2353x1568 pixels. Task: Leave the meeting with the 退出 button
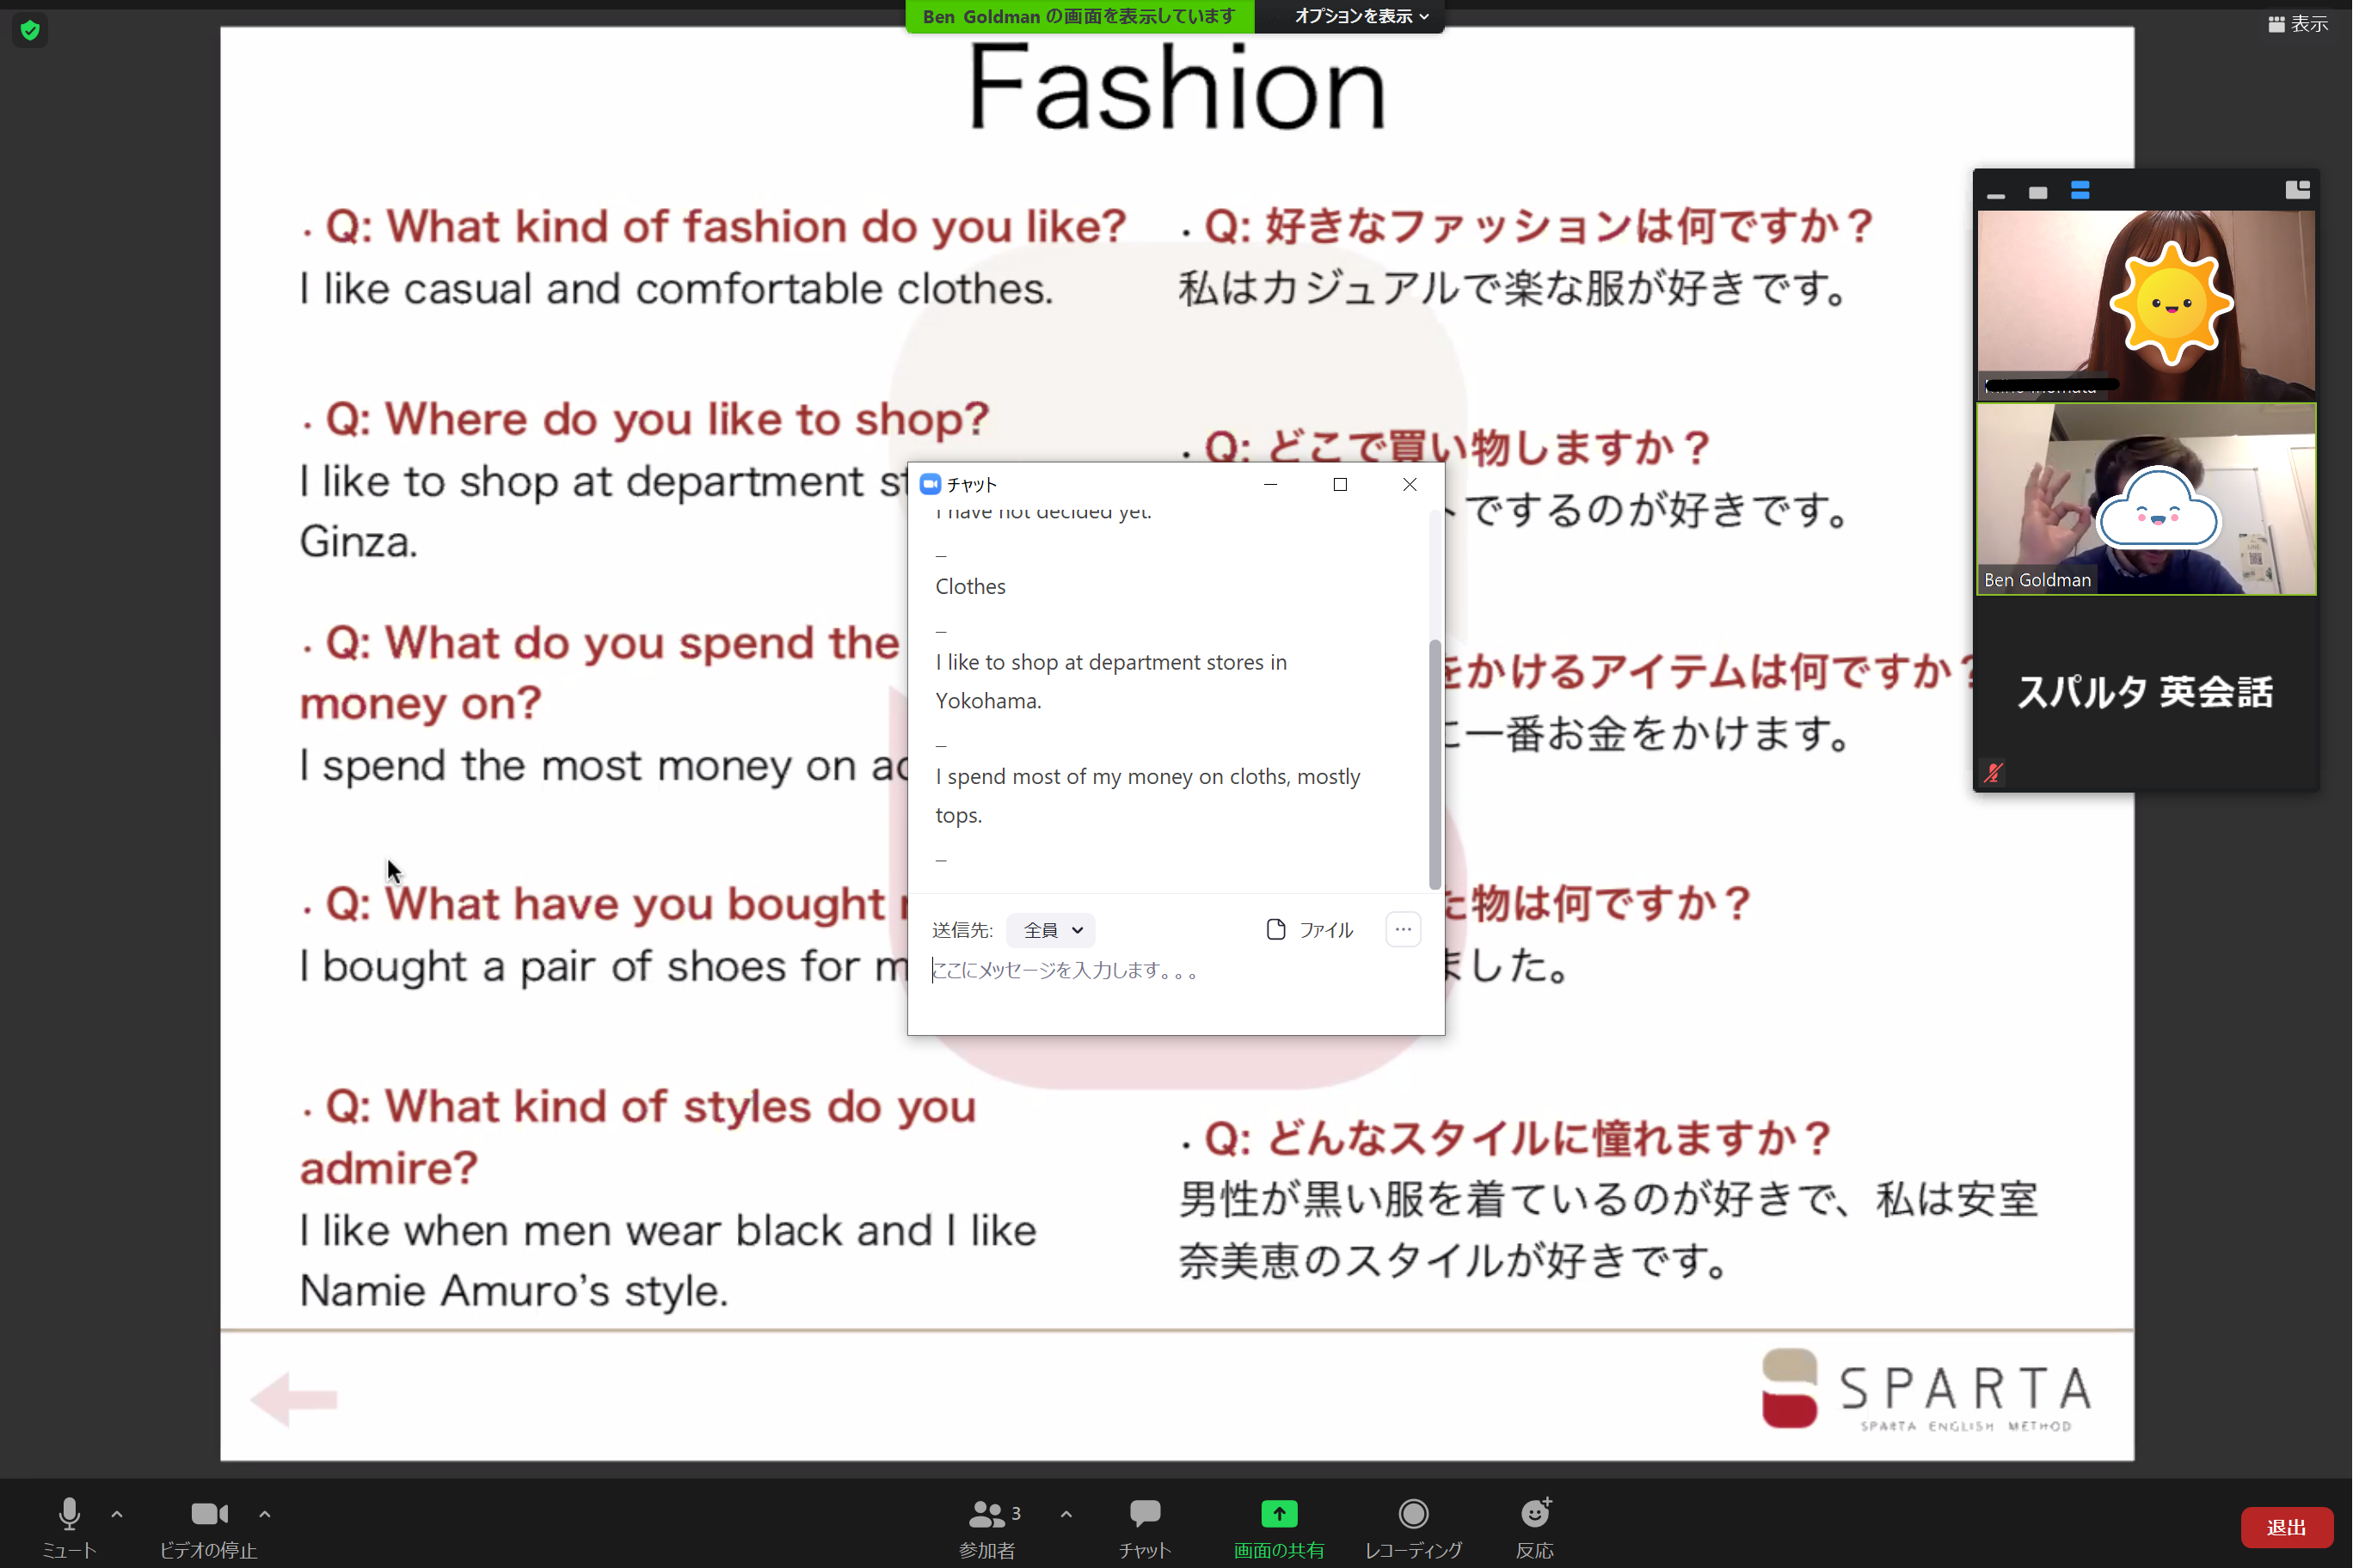coord(2286,1527)
